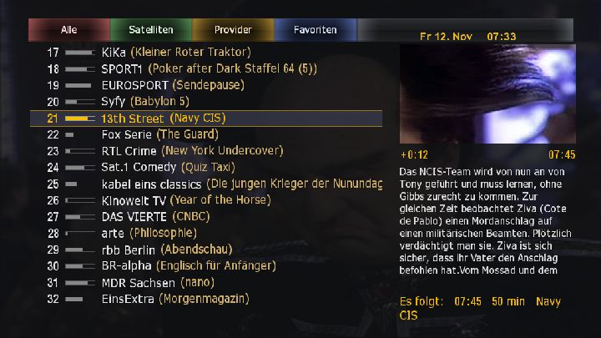Open the Favoriten tab
601x338 pixels.
[316, 29]
